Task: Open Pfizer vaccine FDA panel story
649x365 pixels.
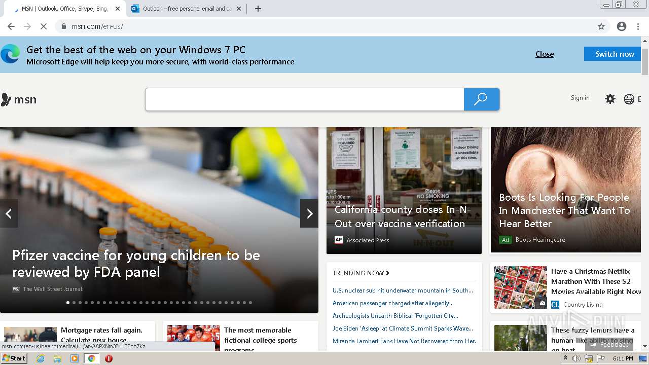Action: 136,264
